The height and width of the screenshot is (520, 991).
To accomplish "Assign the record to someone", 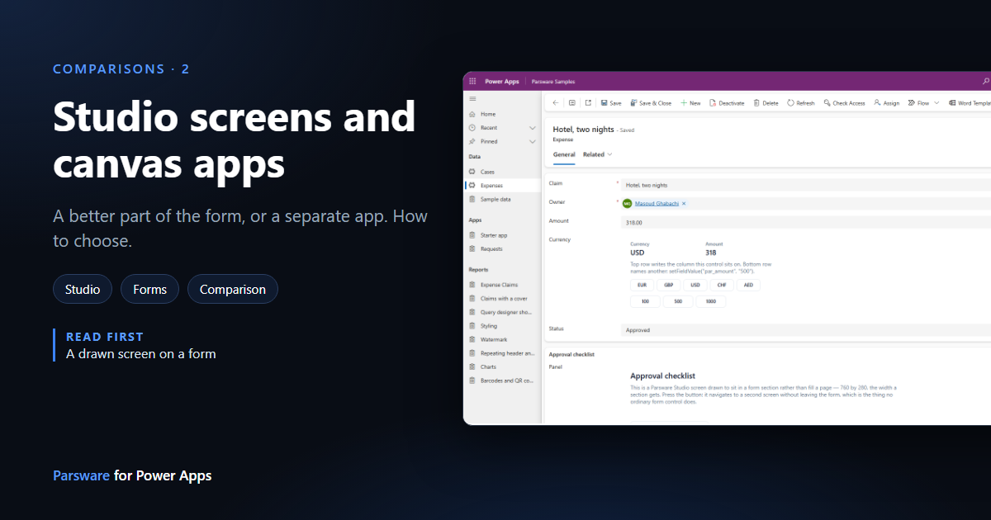I will 886,103.
